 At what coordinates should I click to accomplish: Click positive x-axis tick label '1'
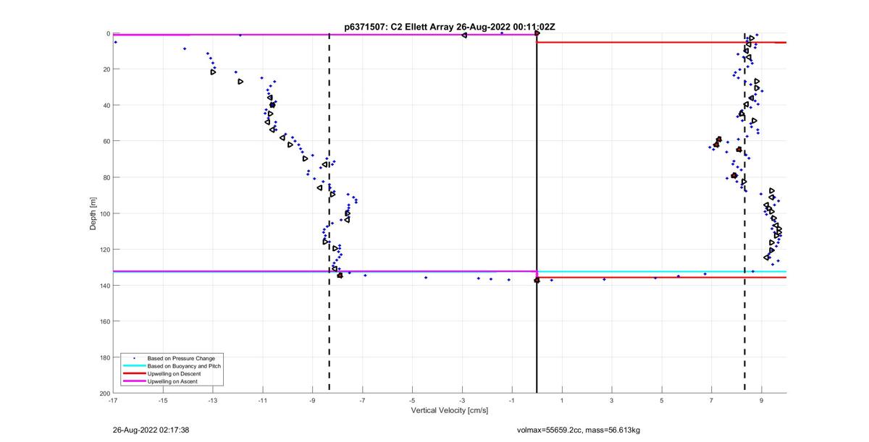[x=562, y=400]
